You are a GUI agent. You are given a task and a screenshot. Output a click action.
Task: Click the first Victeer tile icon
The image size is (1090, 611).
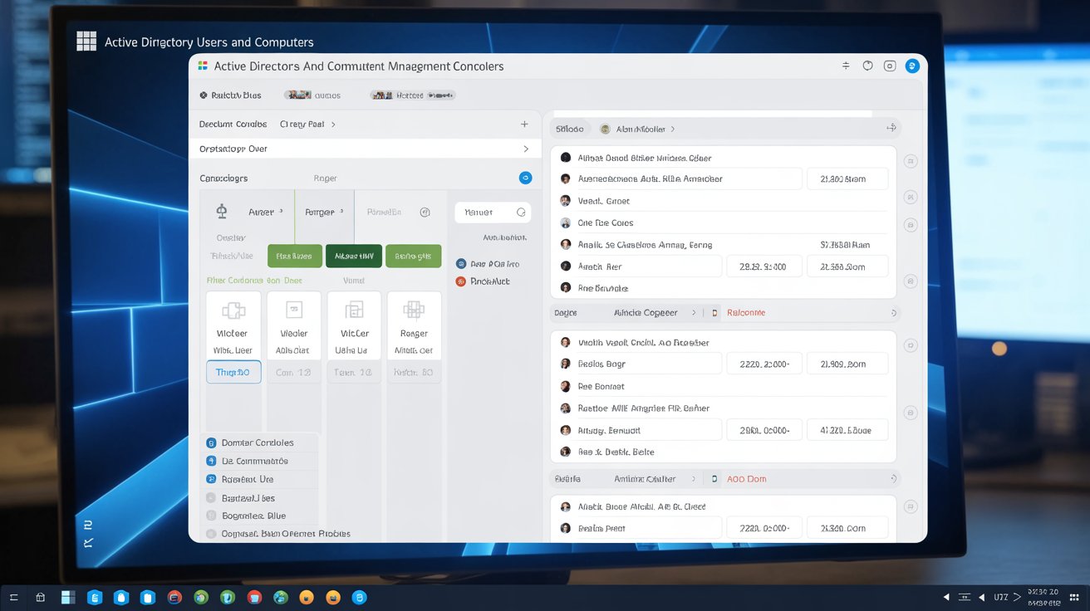point(233,310)
